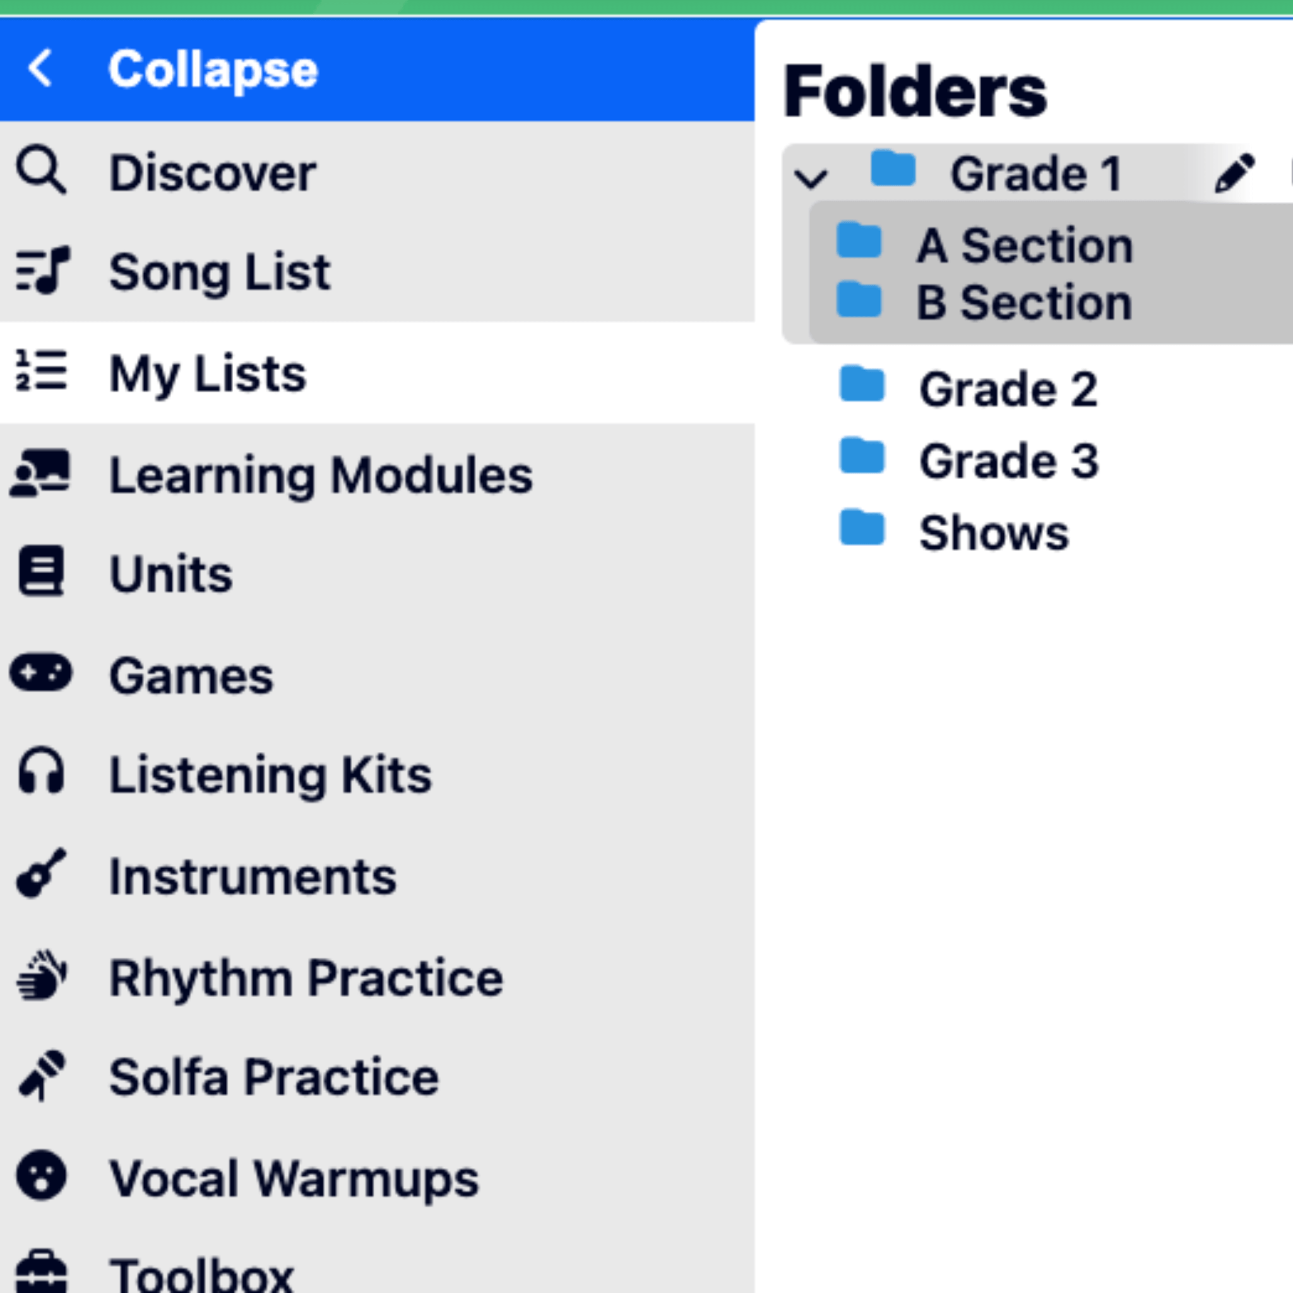Open the Shows folder
Viewport: 1293px width, 1293px height.
coord(993,533)
